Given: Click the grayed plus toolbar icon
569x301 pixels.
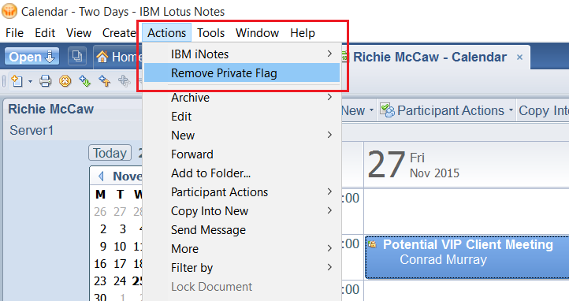Looking at the screenshot, I should (124, 80).
